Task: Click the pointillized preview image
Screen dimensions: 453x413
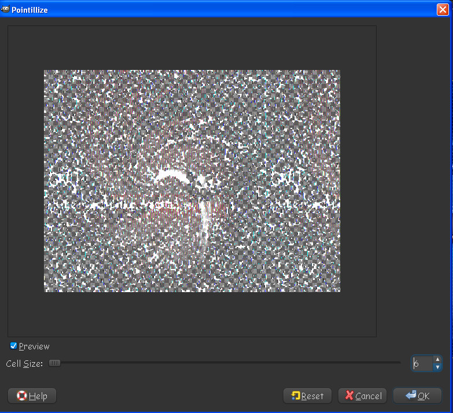Action: (x=192, y=181)
